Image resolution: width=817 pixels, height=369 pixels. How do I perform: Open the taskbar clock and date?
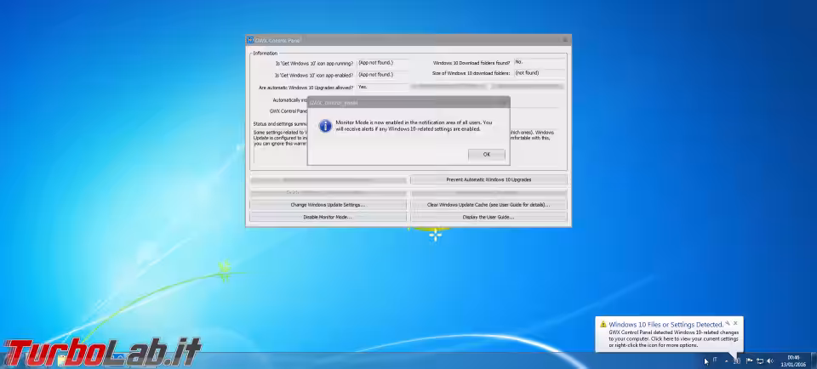(x=793, y=361)
